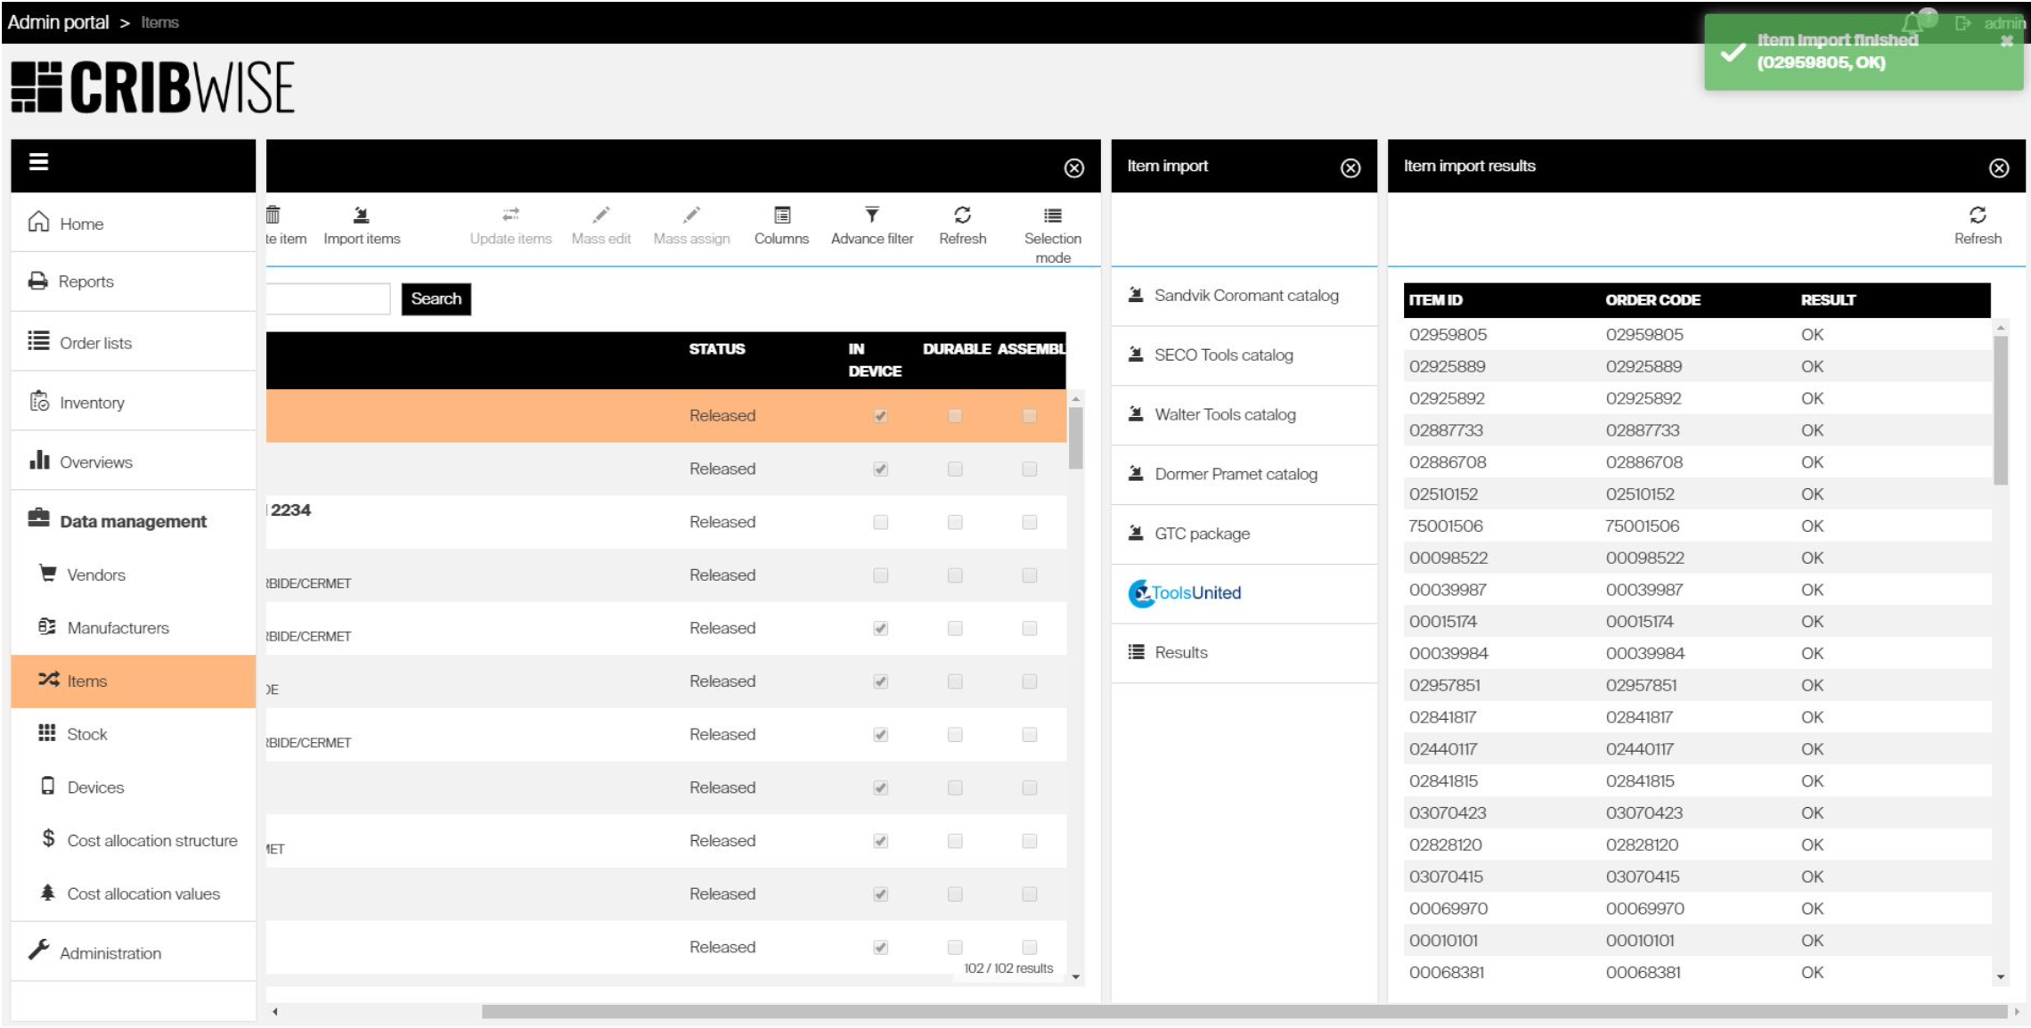This screenshot has height=1028, width=2031.
Task: Click the CRIBWISE logo
Action: pos(152,87)
